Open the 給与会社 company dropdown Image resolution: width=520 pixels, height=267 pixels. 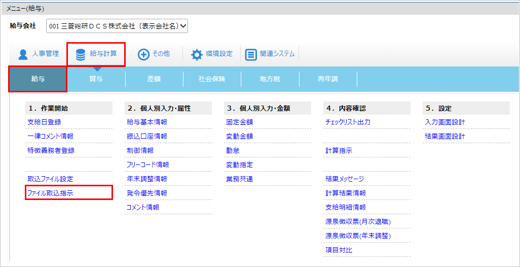pyautogui.click(x=117, y=26)
